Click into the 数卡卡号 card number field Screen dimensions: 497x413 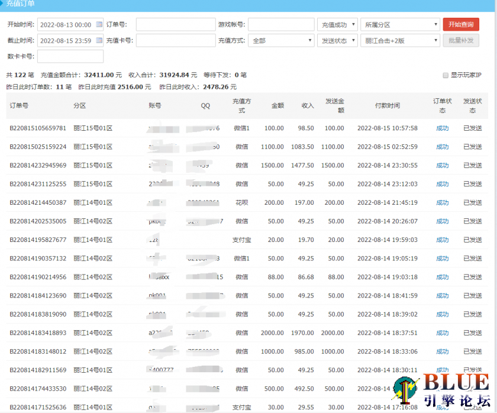tap(71, 57)
